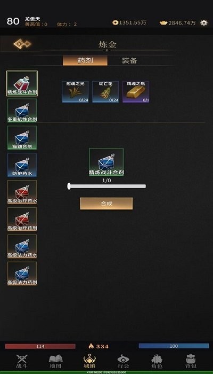Switch to the 药剂 tab
The image size is (213, 374).
[85, 60]
